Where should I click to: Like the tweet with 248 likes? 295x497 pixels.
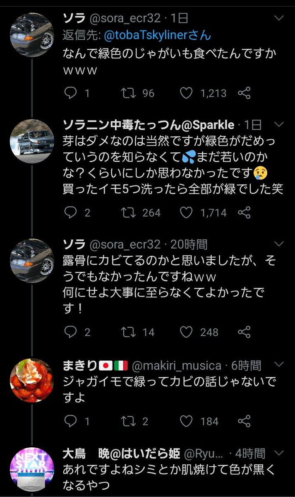(187, 332)
